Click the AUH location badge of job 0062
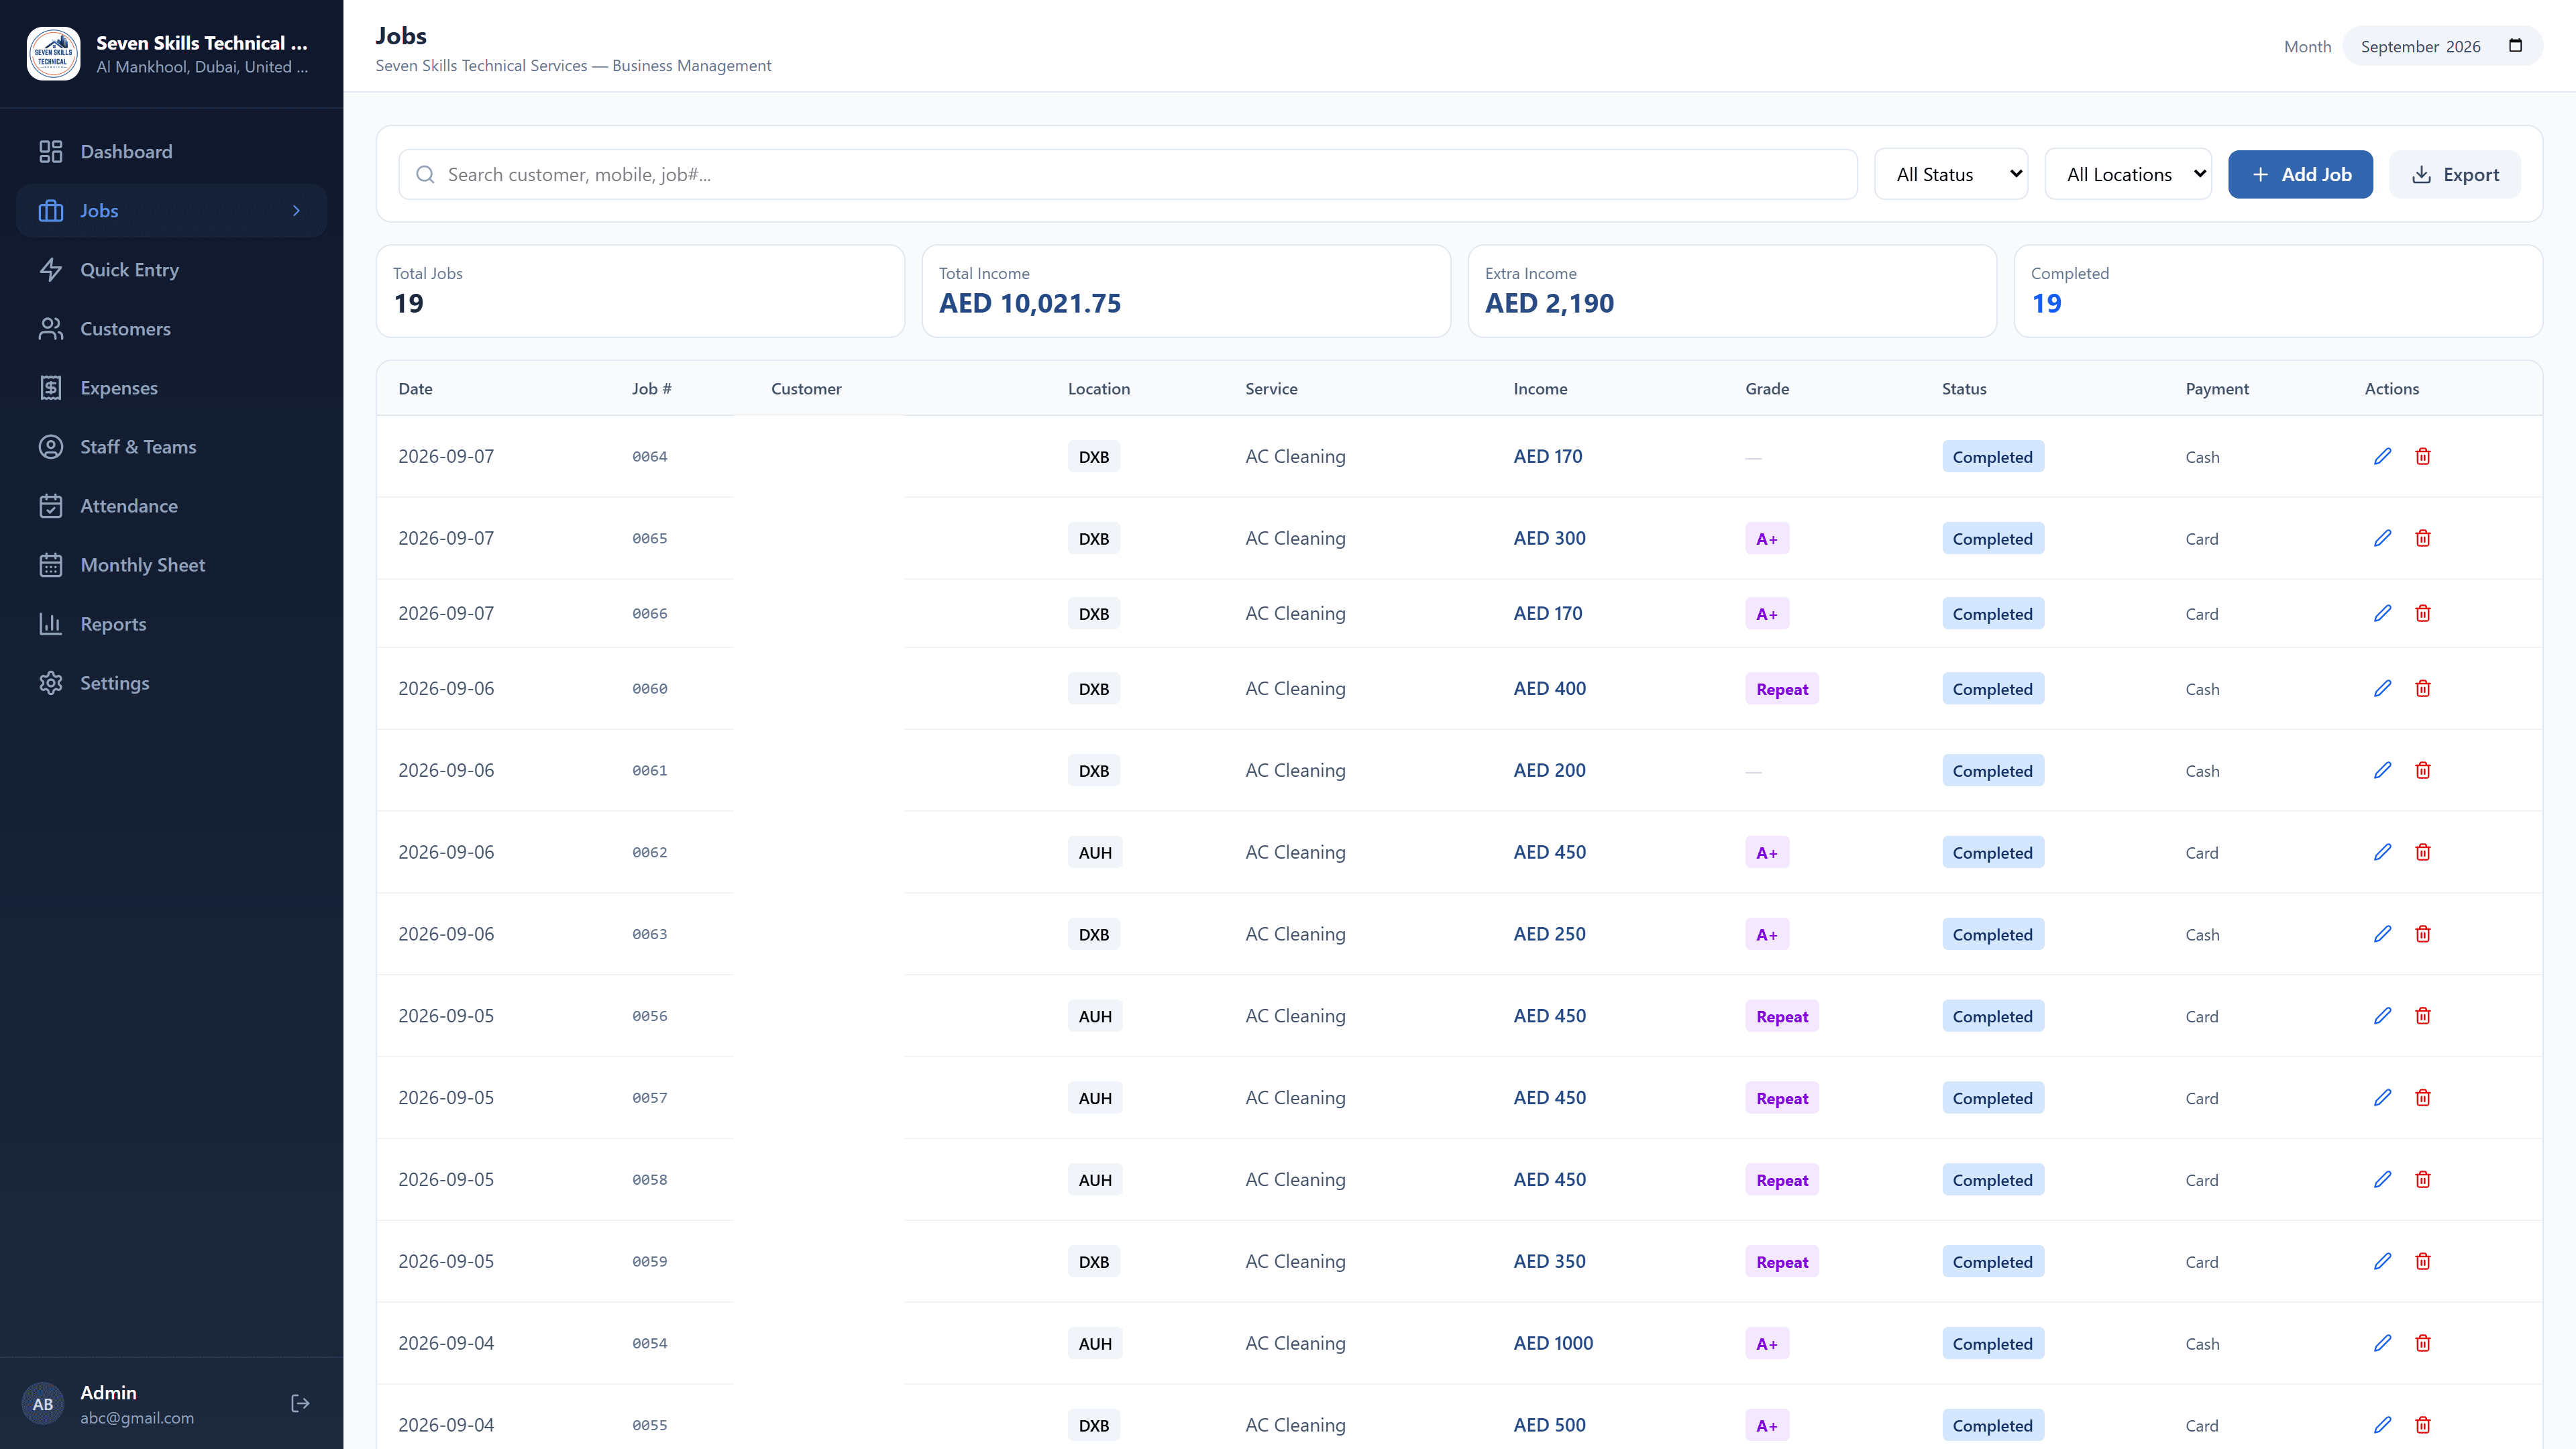Screen dimensions: 2576x1449 click(1095, 853)
